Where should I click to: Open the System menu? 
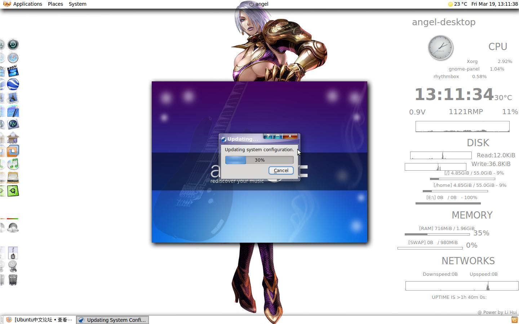pyautogui.click(x=77, y=4)
